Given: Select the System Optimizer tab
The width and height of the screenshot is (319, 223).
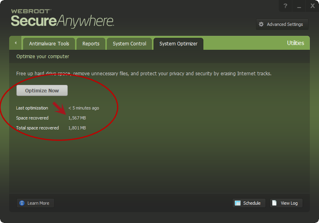Looking at the screenshot, I should click(178, 44).
